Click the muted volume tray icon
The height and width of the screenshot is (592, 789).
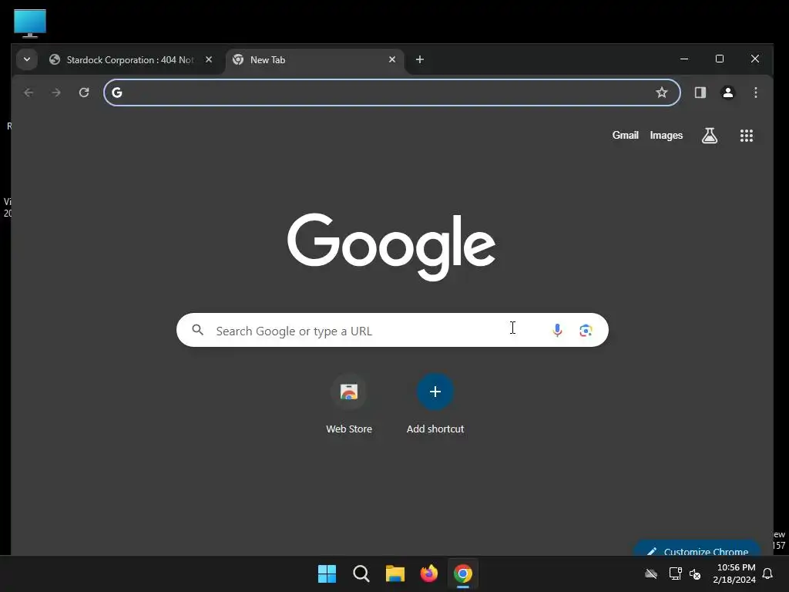696,573
